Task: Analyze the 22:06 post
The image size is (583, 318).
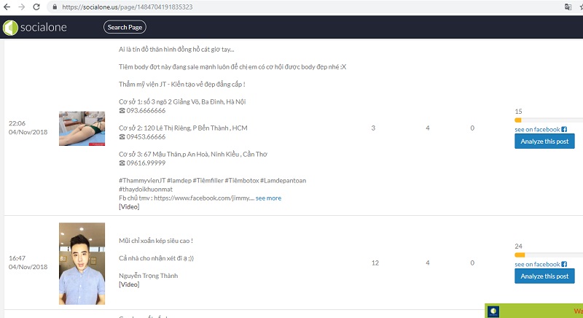Action: [544, 141]
